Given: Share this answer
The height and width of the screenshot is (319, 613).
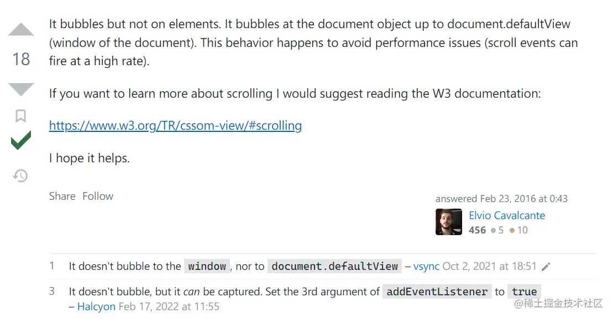Looking at the screenshot, I should click(x=62, y=196).
